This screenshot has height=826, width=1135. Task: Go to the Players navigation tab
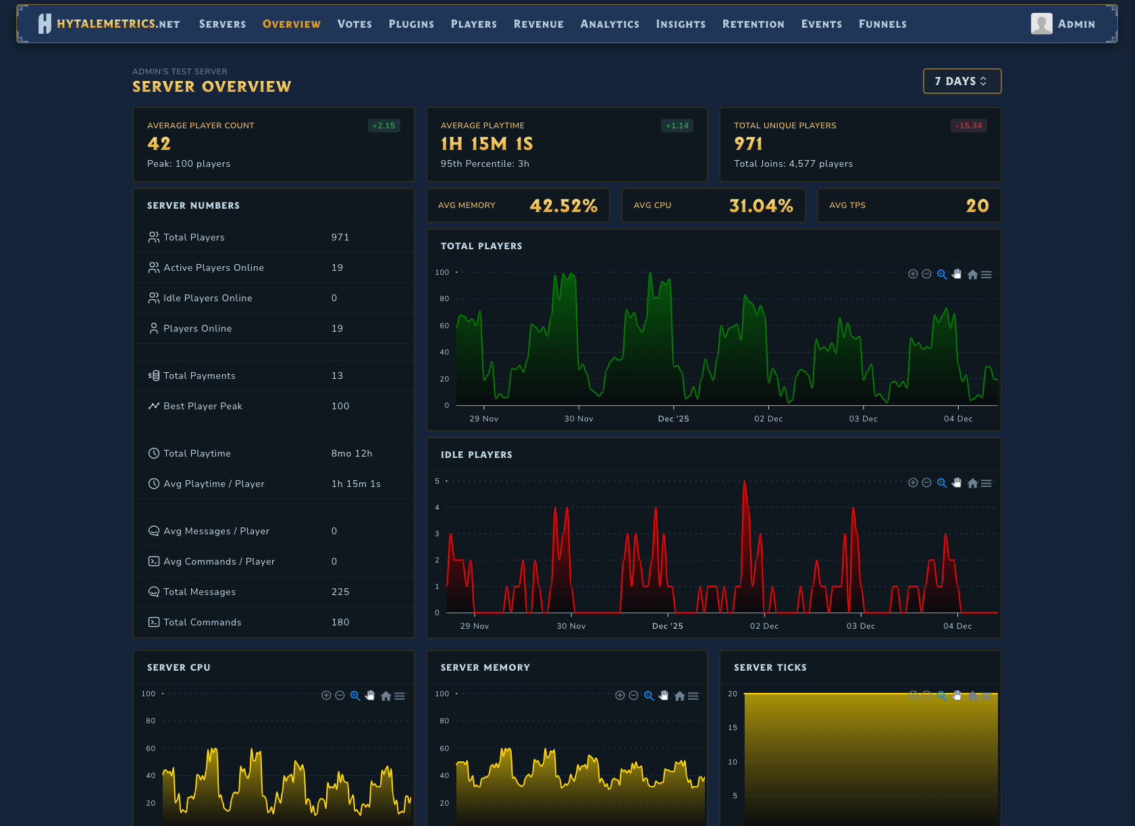(473, 24)
